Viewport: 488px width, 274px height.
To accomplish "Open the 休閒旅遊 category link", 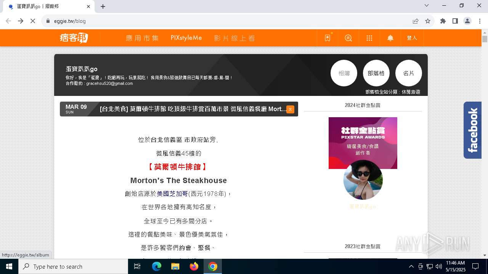I will (411, 92).
